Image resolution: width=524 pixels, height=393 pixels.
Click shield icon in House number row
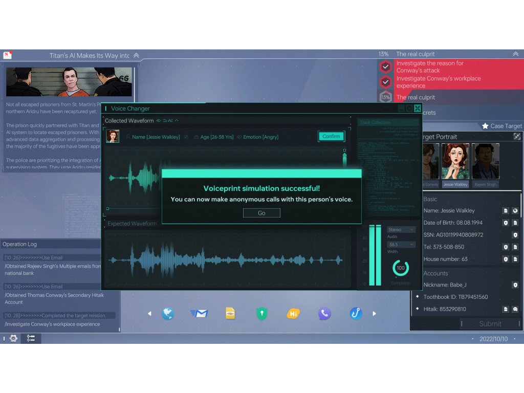pos(506,259)
